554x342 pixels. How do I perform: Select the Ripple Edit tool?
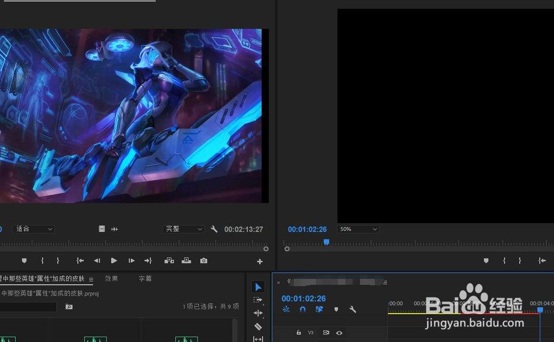point(258,313)
